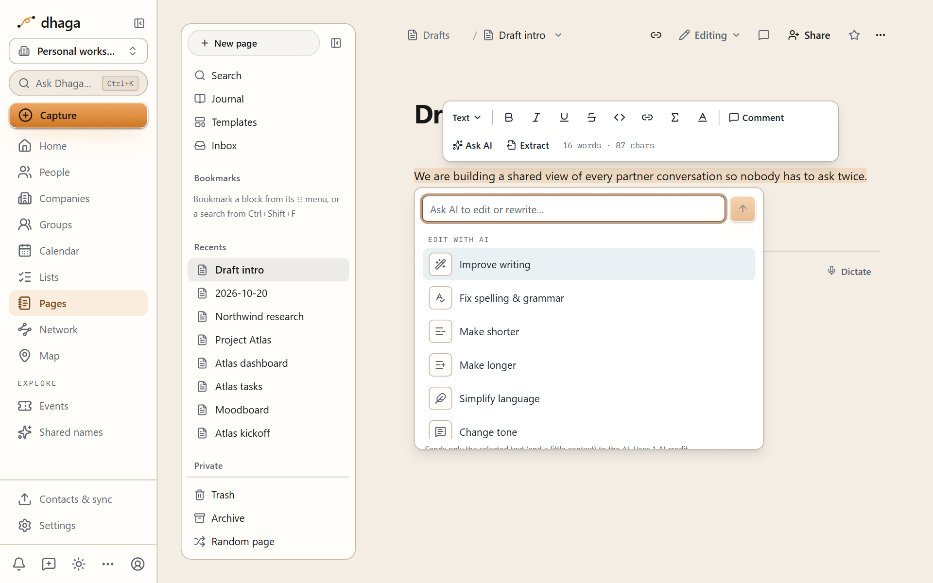Insert math equation with sigma icon
Image resolution: width=933 pixels, height=583 pixels.
click(675, 118)
